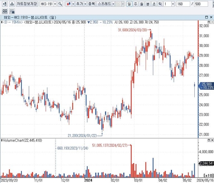Open the symbol code dropdown arrow
The image size is (214, 183).
point(55,4)
